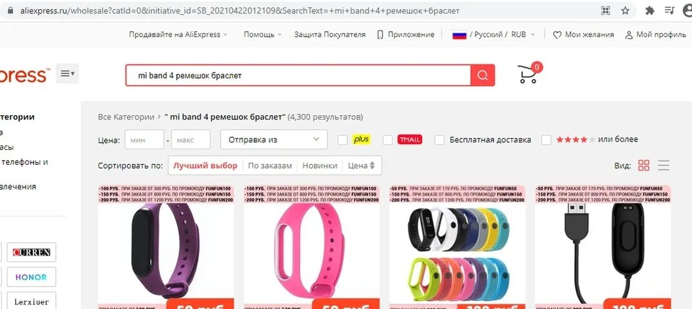Screen dimensions: 692x309
Task: Sort results by По заказам
Action: 270,165
